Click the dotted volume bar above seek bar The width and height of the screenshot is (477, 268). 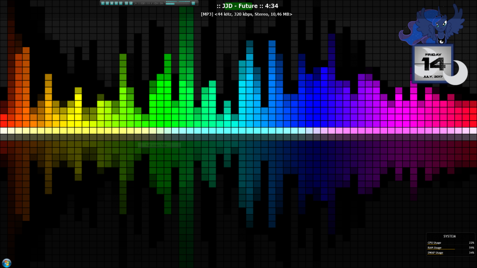click(177, 1)
